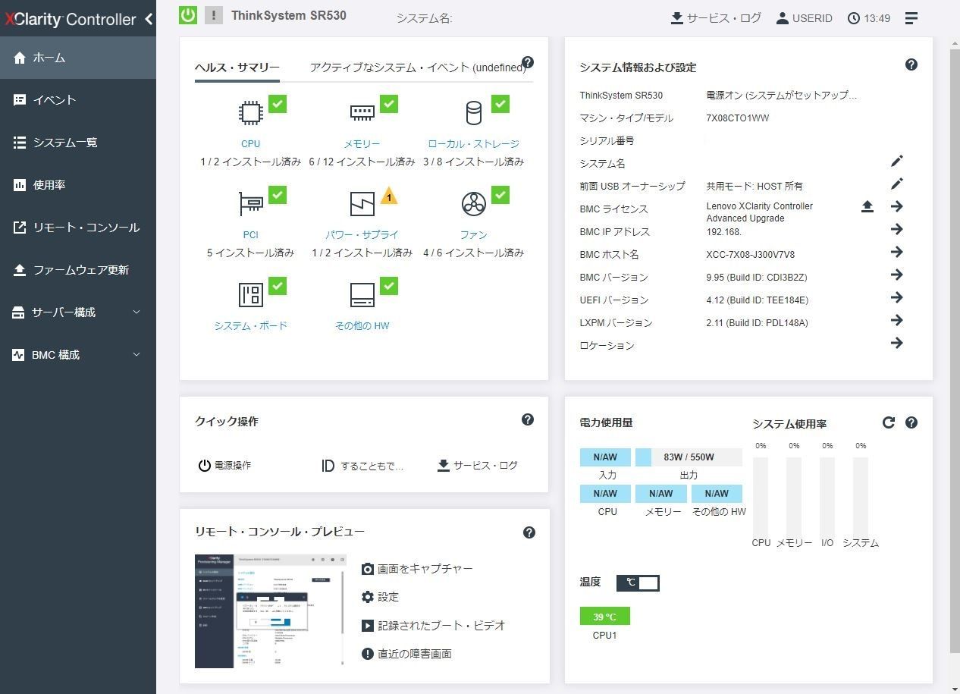Screen dimensions: 960x694
Task: Open the システム・ボード link
Action: point(250,326)
